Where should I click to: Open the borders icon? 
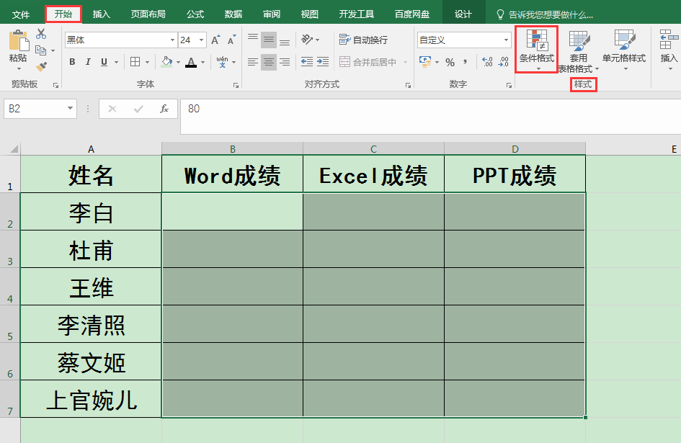tap(135, 62)
